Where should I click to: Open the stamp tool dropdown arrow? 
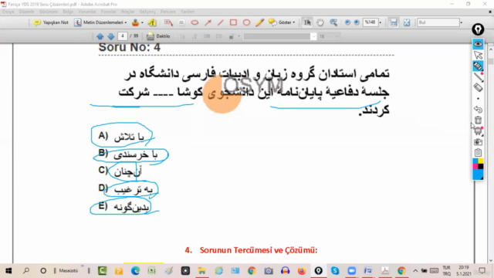tap(142, 22)
